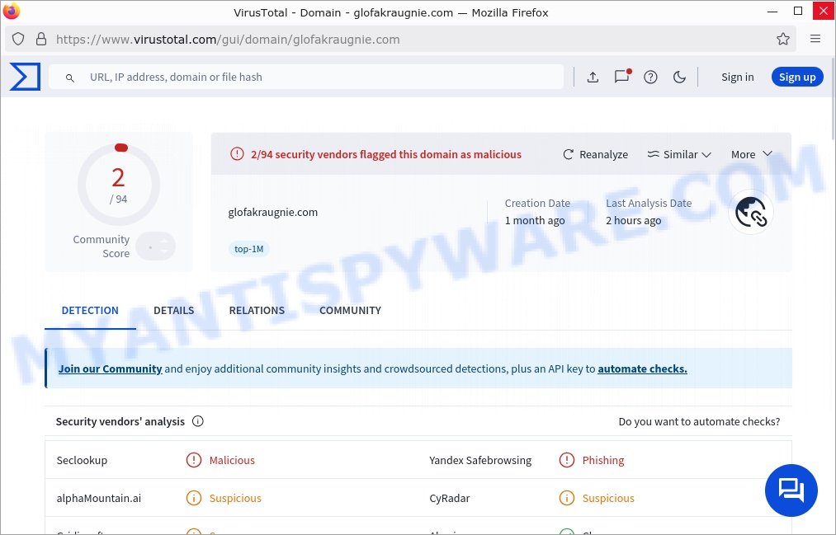Focus the URL, IP address, domain search field
Screen dimensions: 836x535
coord(306,77)
